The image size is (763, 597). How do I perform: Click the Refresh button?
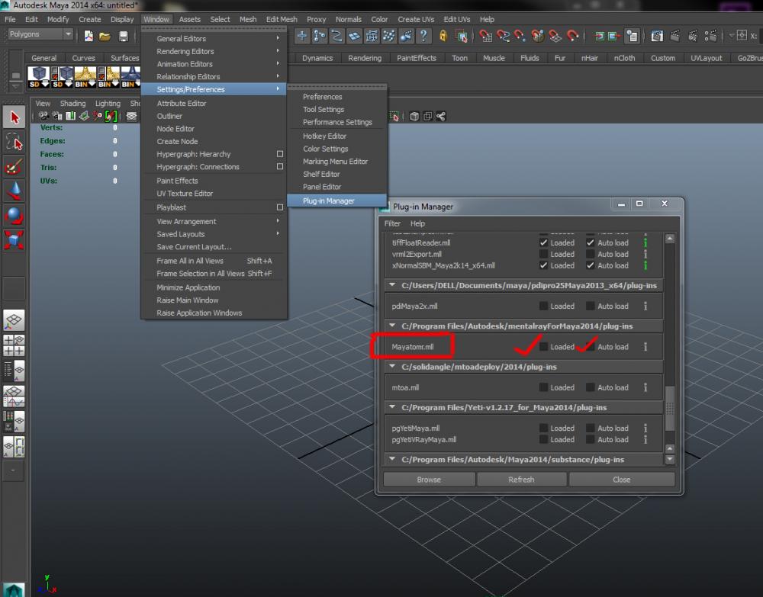click(x=521, y=480)
